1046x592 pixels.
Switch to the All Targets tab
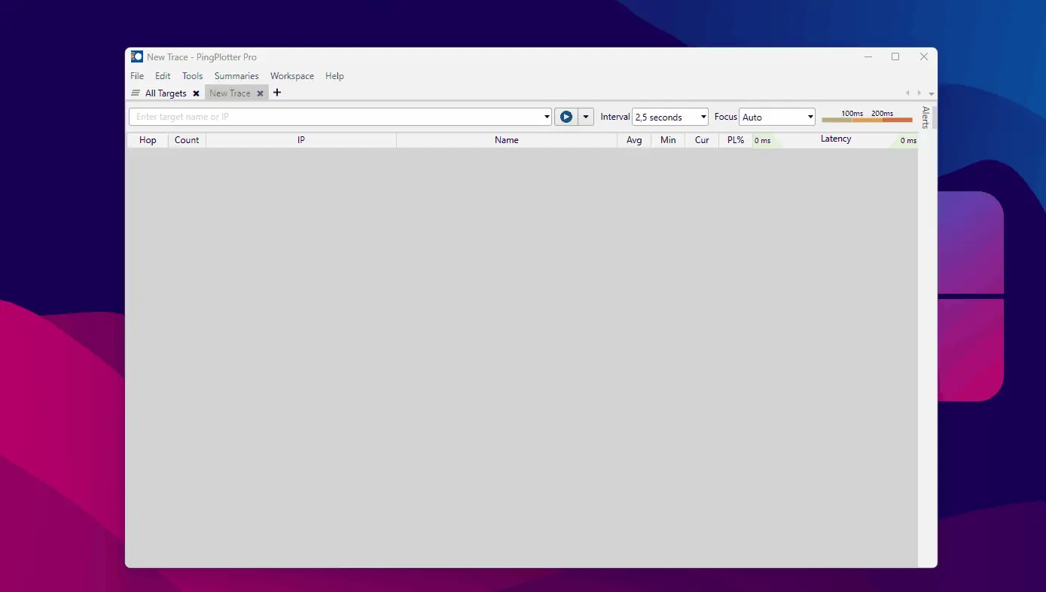point(166,93)
